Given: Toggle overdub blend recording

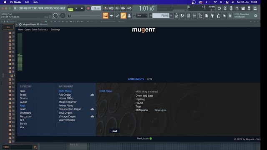Looking at the screenshot, I should [x=123, y=8].
